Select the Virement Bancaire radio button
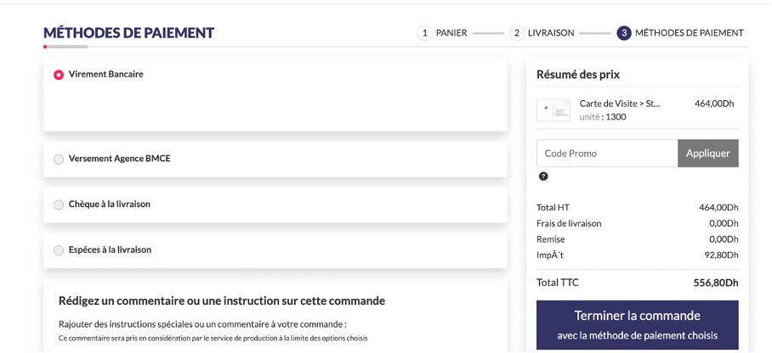This screenshot has width=772, height=353. (x=59, y=75)
